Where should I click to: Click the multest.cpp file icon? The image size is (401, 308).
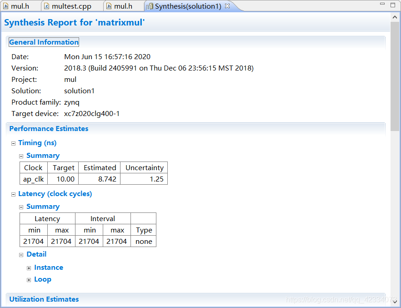pyautogui.click(x=46, y=6)
